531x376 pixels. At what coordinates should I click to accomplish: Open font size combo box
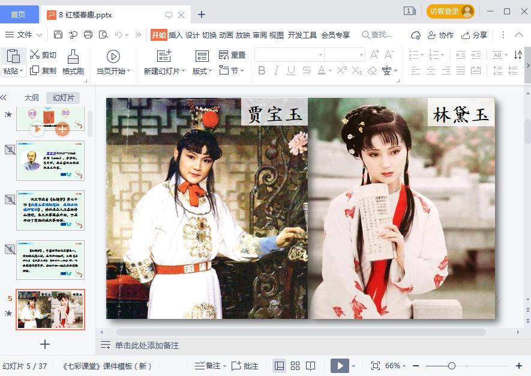coord(345,55)
